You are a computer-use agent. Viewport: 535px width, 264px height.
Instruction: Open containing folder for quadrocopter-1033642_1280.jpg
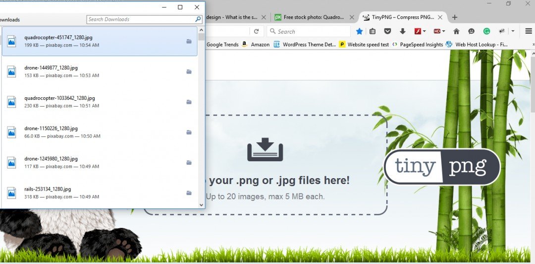(x=189, y=102)
